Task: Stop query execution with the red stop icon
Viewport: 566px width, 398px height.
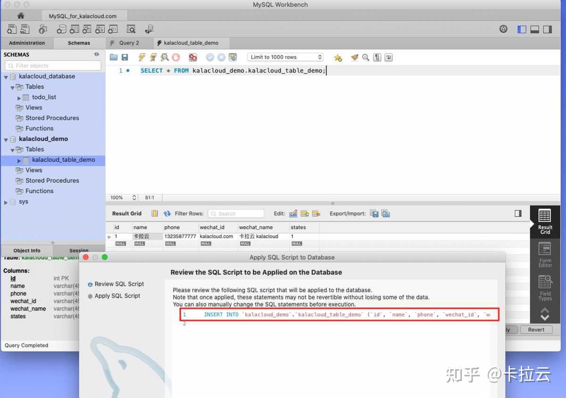Action: [177, 57]
